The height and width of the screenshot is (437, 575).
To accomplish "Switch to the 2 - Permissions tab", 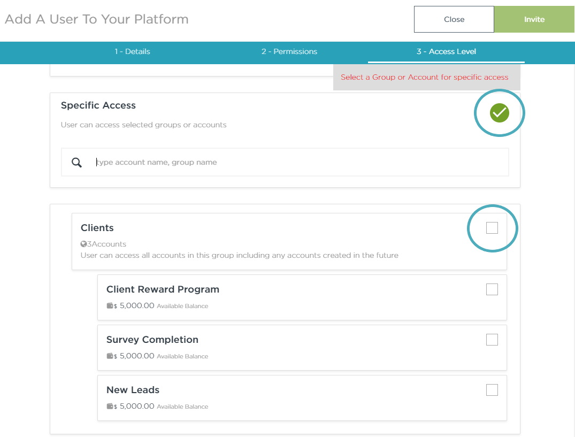I will coord(289,52).
